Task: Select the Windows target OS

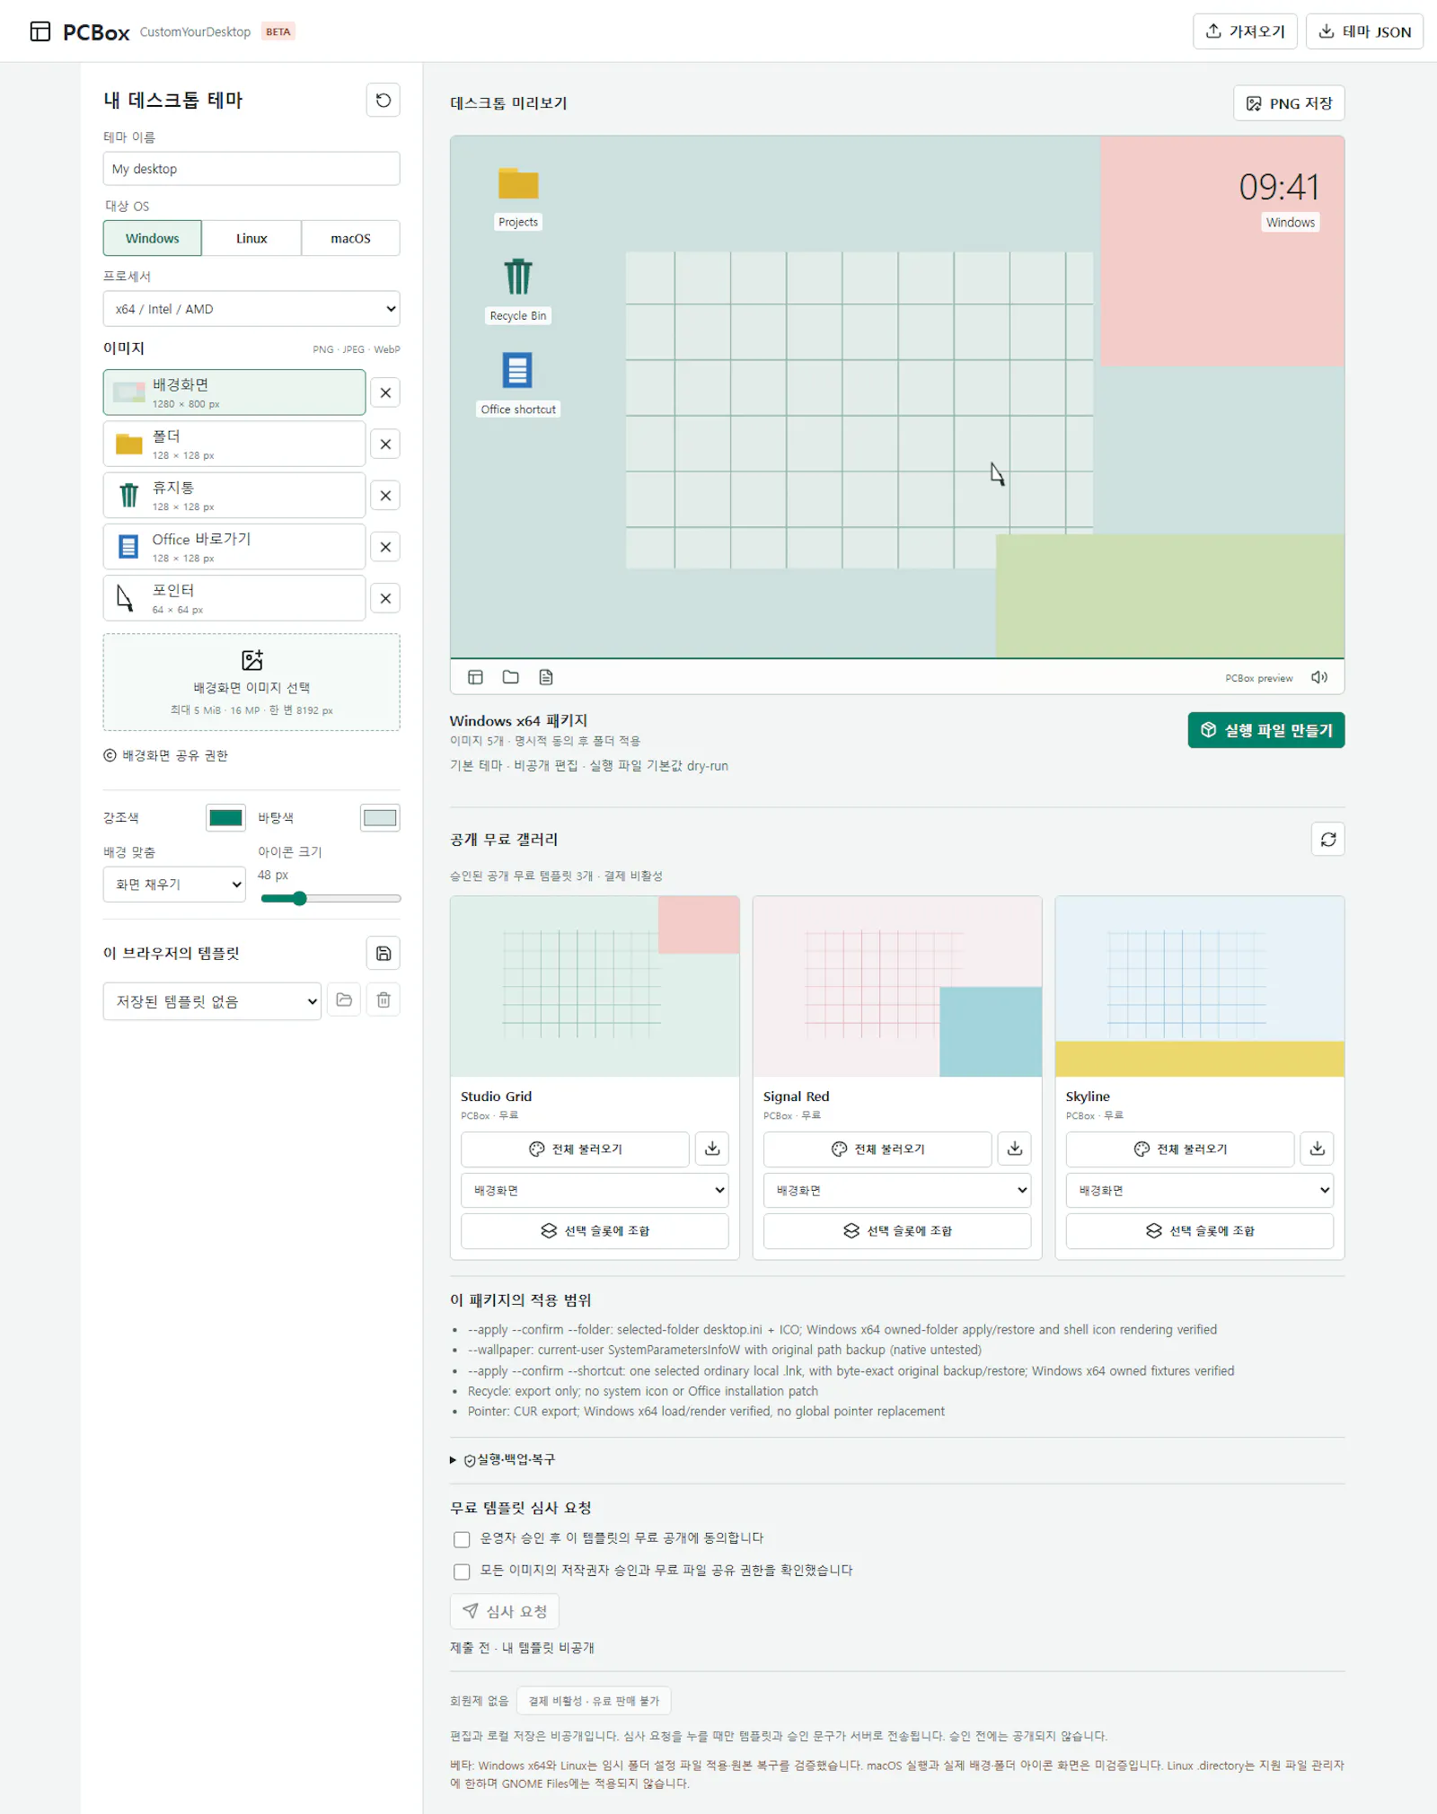Action: pos(153,238)
